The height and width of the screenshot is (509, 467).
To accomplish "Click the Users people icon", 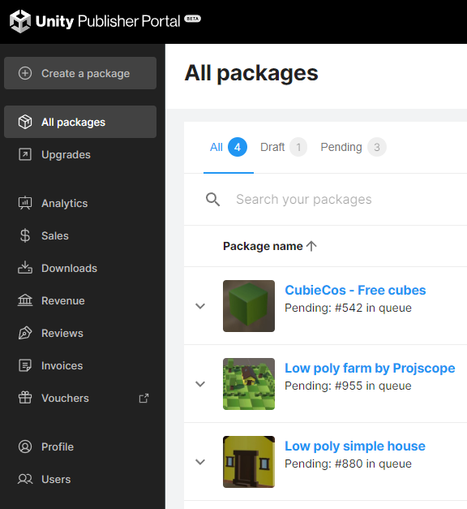I will pos(25,479).
